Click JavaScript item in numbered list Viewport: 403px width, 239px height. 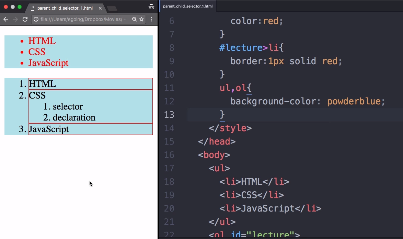coord(49,129)
